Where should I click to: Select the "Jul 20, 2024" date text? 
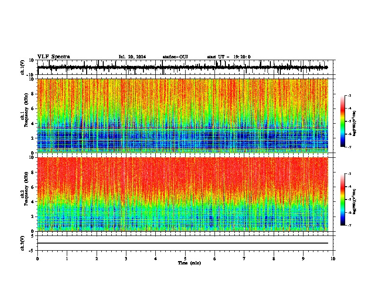point(132,57)
